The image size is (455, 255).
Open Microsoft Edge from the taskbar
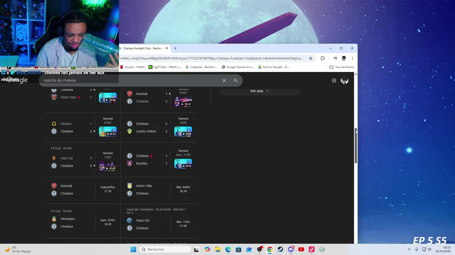tap(228, 249)
